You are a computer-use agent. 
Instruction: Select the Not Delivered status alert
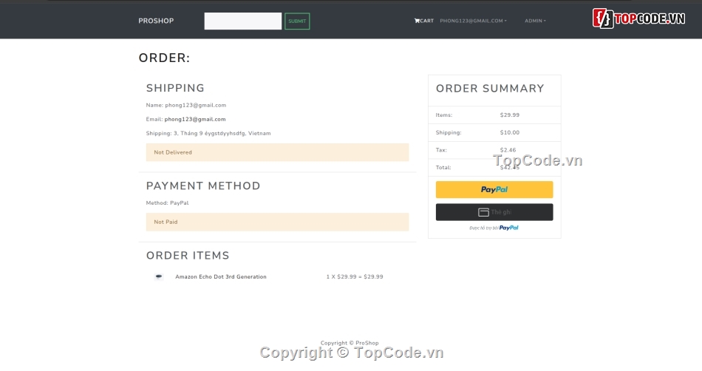tap(277, 152)
